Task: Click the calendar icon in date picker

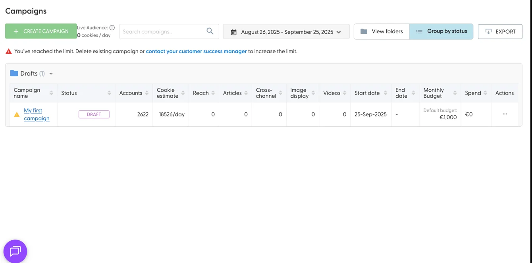Action: click(x=234, y=32)
